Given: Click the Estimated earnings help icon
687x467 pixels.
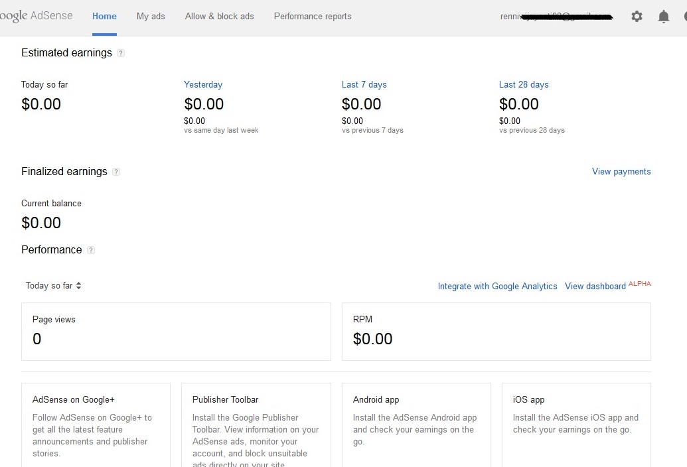Looking at the screenshot, I should (x=121, y=53).
